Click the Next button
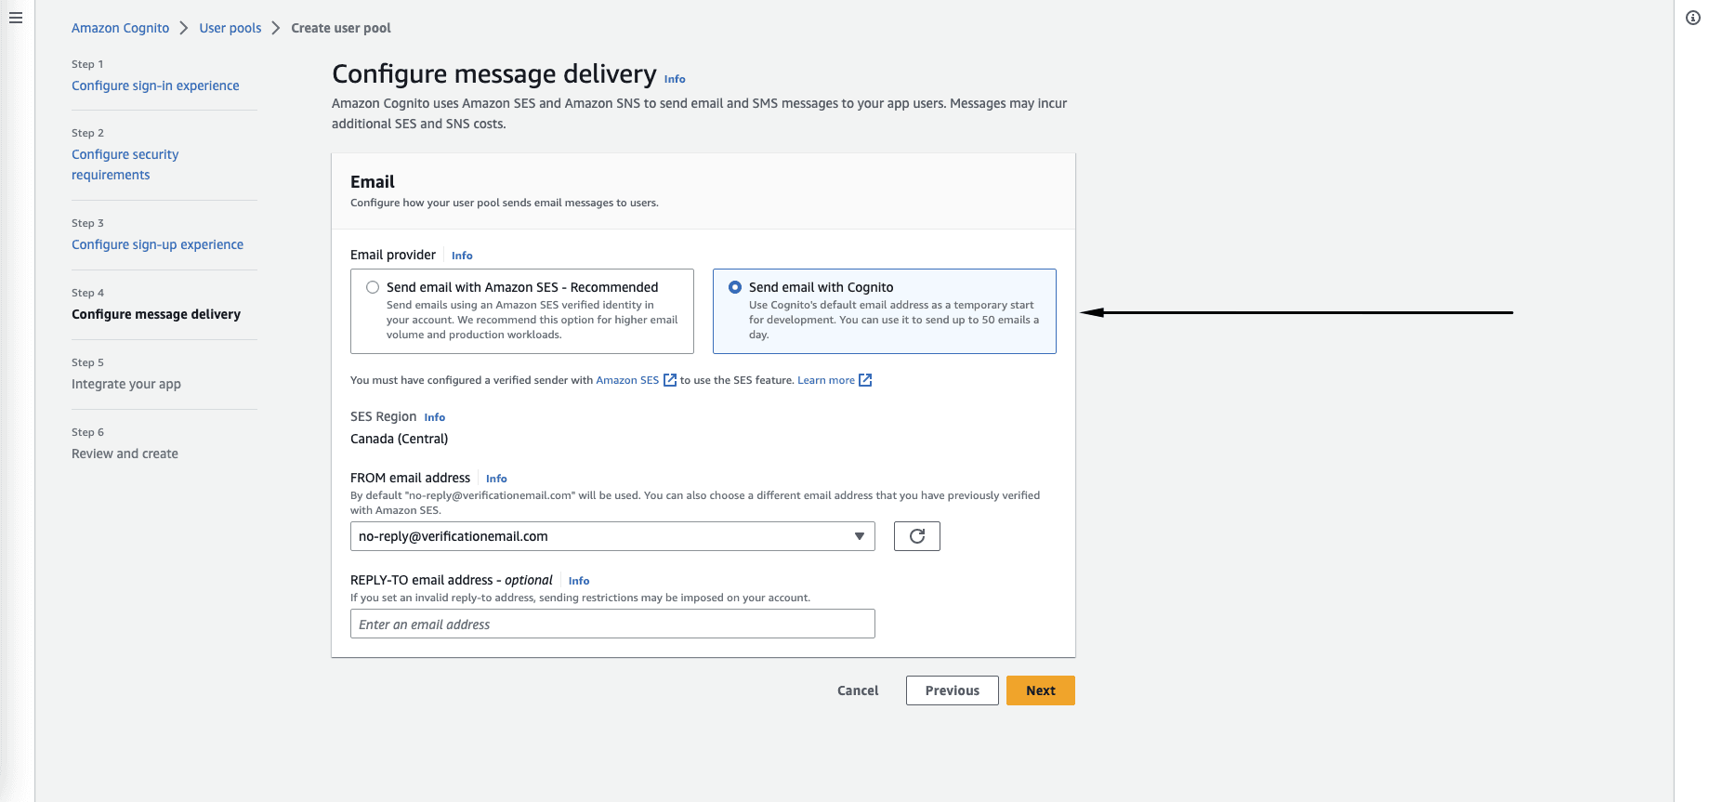1709x802 pixels. pos(1041,690)
